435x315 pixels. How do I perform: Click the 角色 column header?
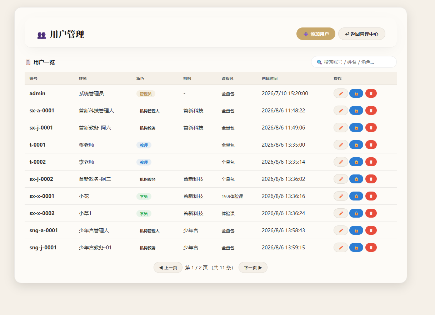click(140, 78)
